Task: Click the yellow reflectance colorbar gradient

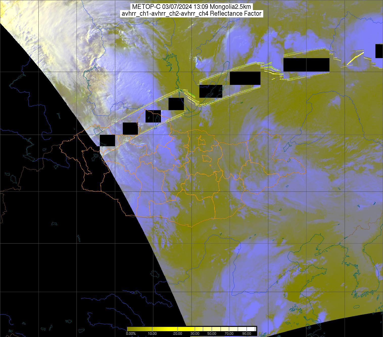Action: [x=191, y=329]
